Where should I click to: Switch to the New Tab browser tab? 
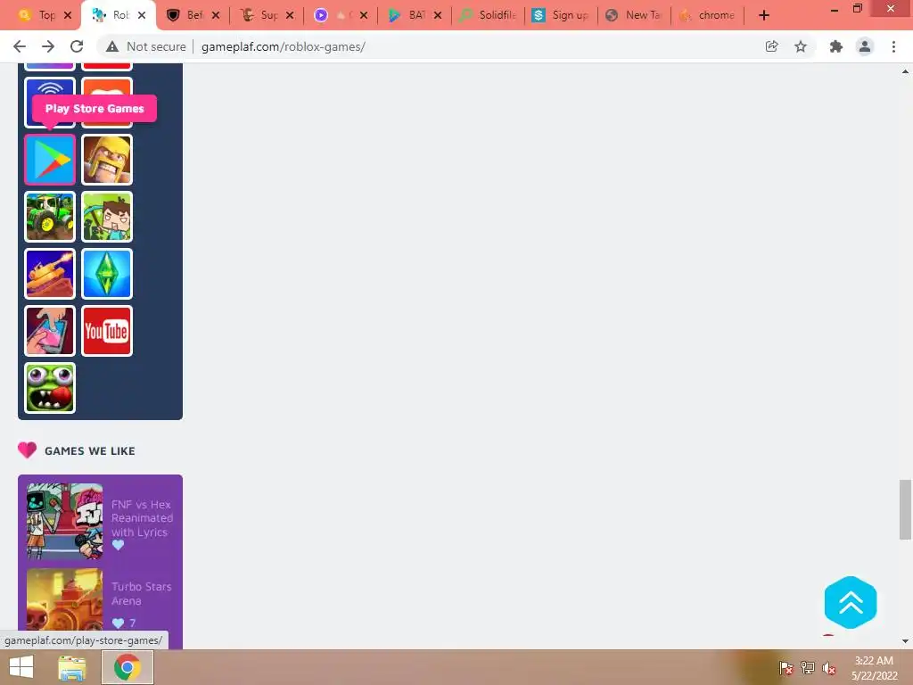click(634, 15)
